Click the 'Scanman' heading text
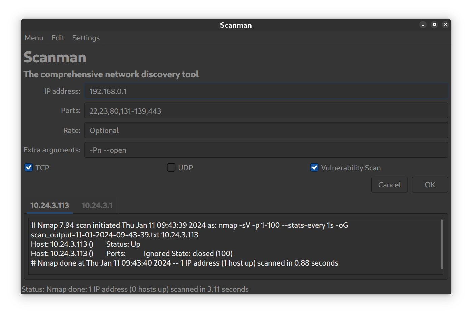This screenshot has height=317, width=472. pyautogui.click(x=55, y=57)
